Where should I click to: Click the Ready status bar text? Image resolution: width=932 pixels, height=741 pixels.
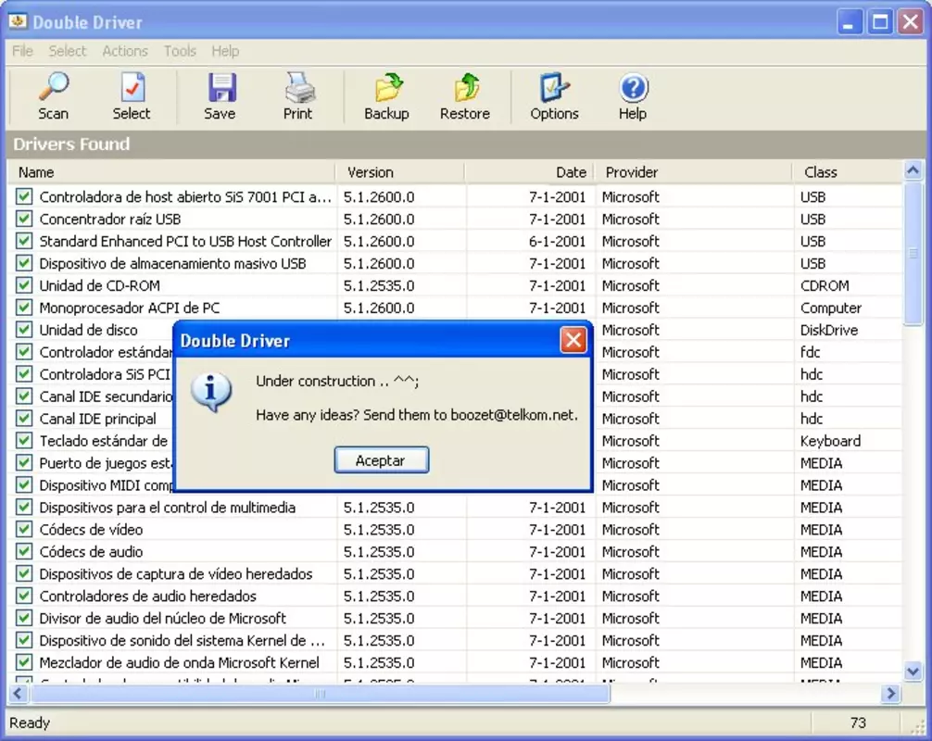point(30,722)
